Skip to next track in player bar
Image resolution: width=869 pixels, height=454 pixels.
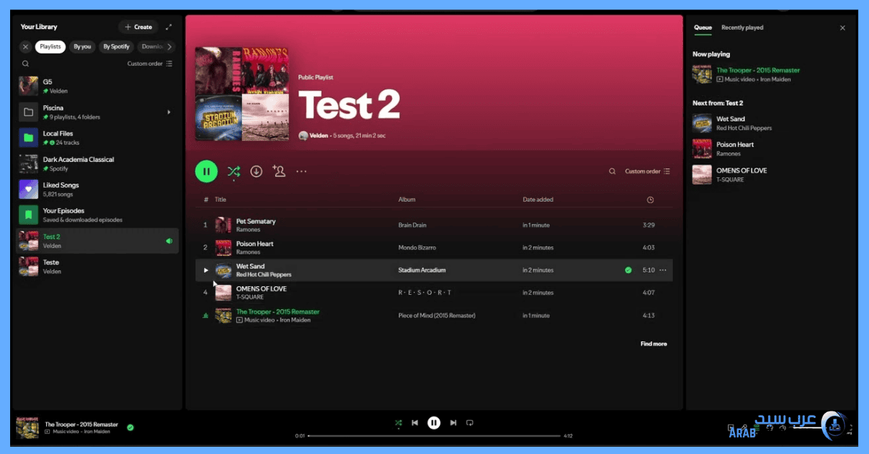pos(453,423)
